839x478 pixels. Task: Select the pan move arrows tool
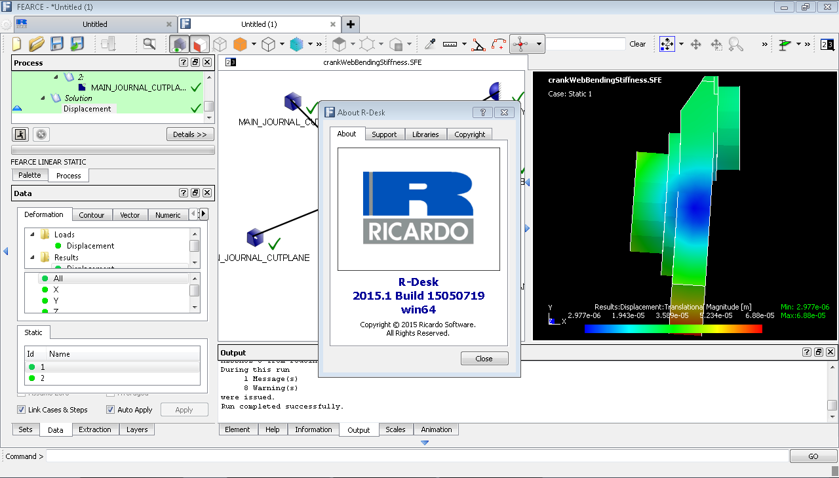click(696, 44)
